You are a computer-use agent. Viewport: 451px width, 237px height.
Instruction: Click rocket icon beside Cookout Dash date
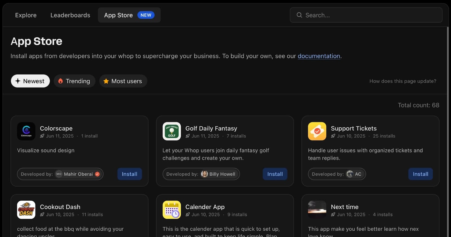tap(42, 214)
